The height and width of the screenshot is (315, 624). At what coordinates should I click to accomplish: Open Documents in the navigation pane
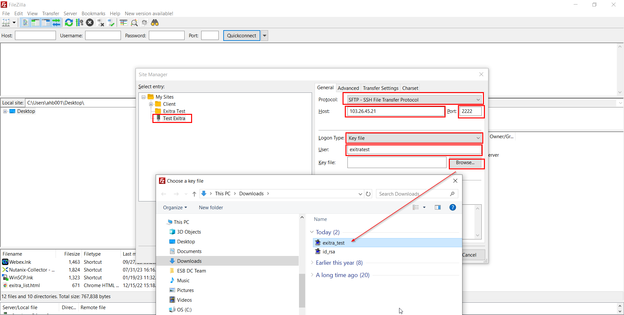click(189, 251)
